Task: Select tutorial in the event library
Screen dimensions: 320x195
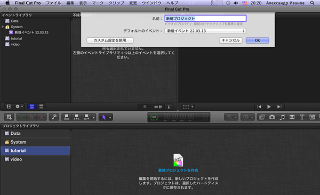Action: tap(17, 38)
